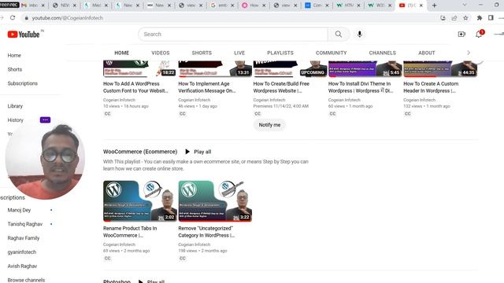Open Shorts in the sidebar
This screenshot has height=283, width=504.
[x=15, y=69]
